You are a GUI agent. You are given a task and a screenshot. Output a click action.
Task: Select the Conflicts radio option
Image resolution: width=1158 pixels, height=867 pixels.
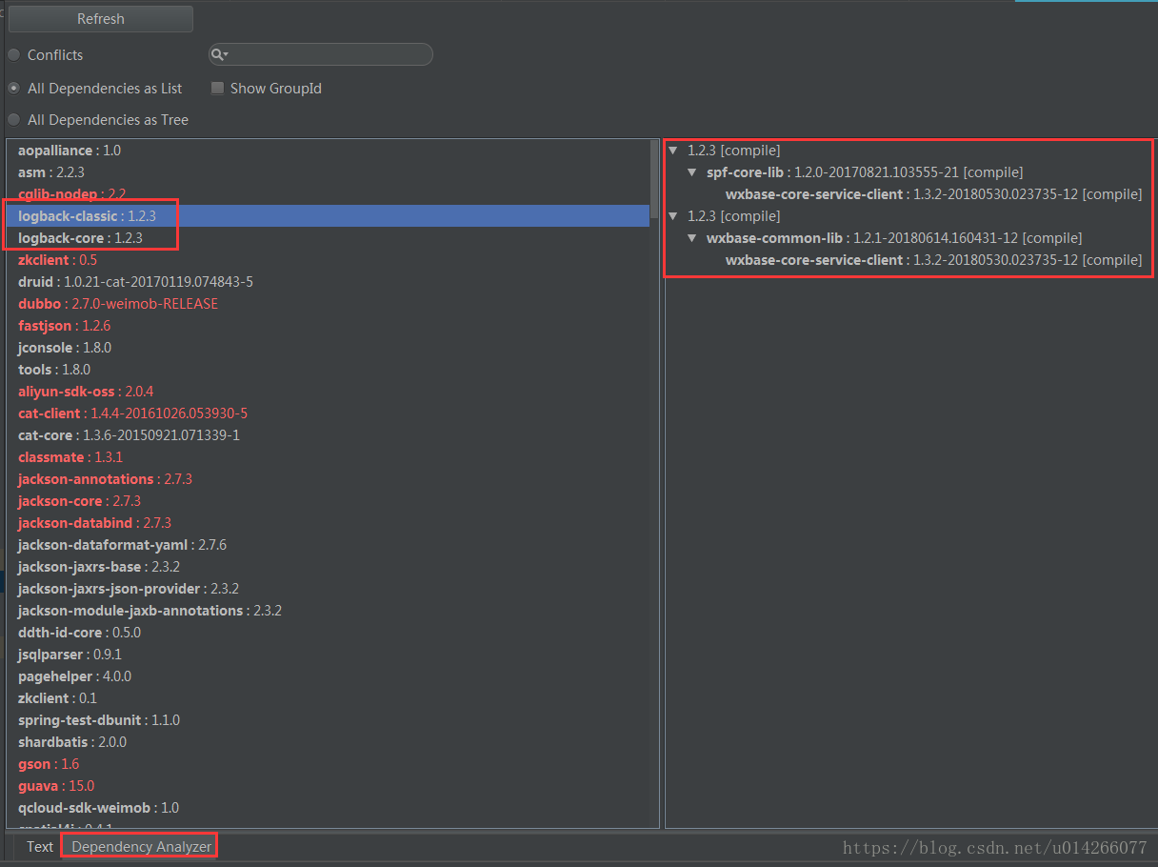(14, 55)
